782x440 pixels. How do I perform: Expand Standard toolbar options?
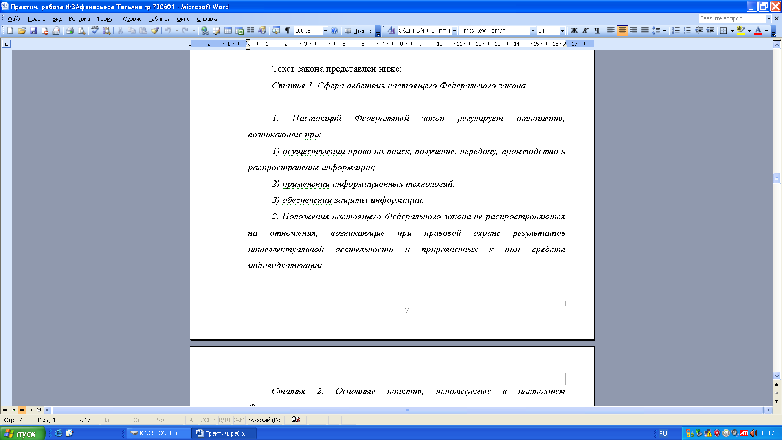[x=378, y=31]
